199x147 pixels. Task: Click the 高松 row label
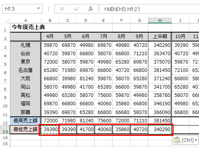25,95
